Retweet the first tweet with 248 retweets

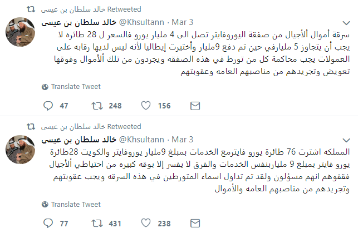(96, 106)
